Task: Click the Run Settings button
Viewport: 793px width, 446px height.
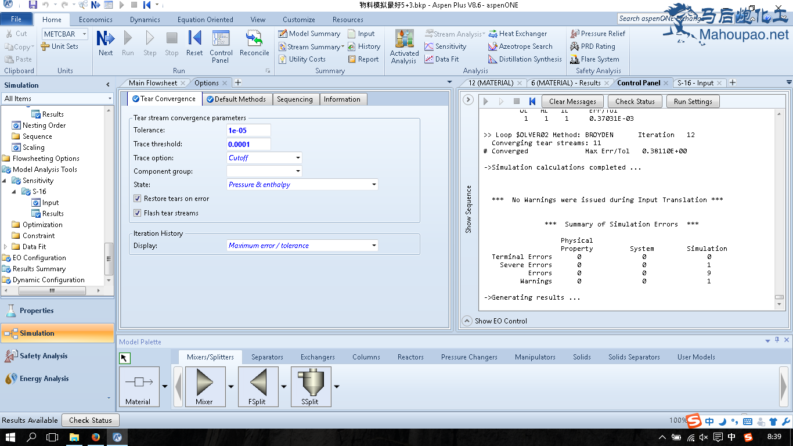Action: (x=693, y=102)
